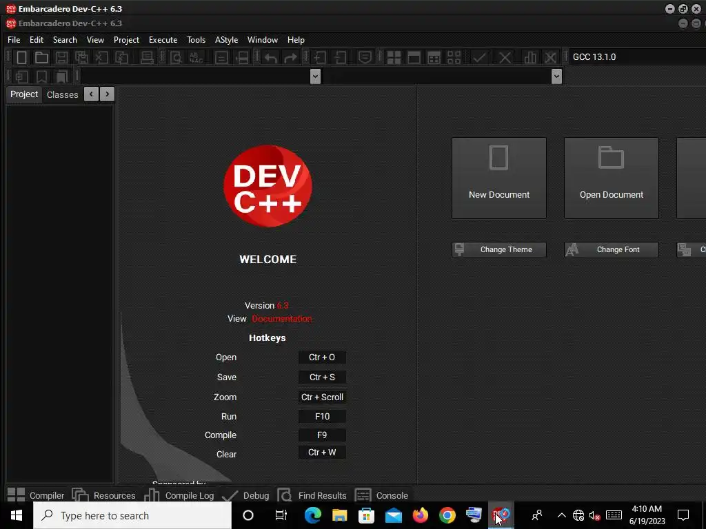The width and height of the screenshot is (706, 529).
Task: Click the Close All files icon
Action: click(x=121, y=58)
